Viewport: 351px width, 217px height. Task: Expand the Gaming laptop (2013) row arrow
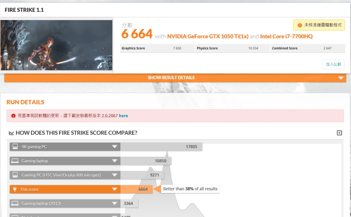pos(115,203)
